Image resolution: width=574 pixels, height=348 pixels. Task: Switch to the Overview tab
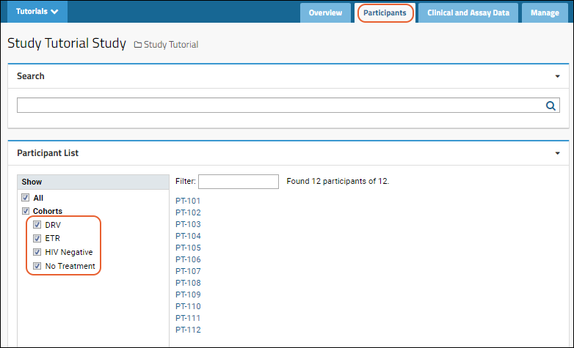pyautogui.click(x=325, y=12)
